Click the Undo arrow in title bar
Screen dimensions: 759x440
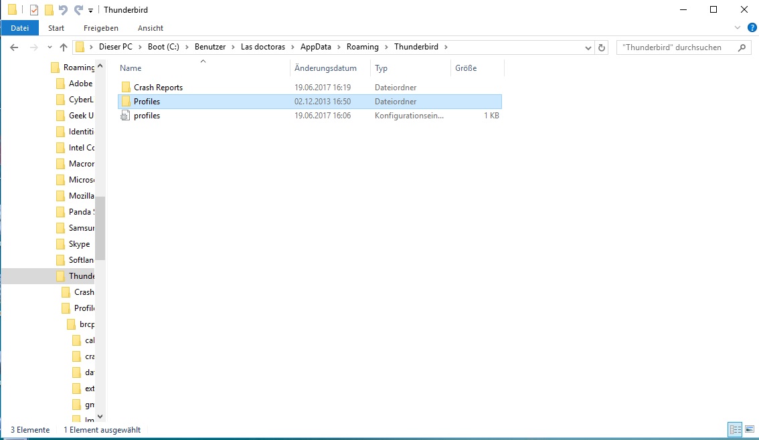pos(64,10)
